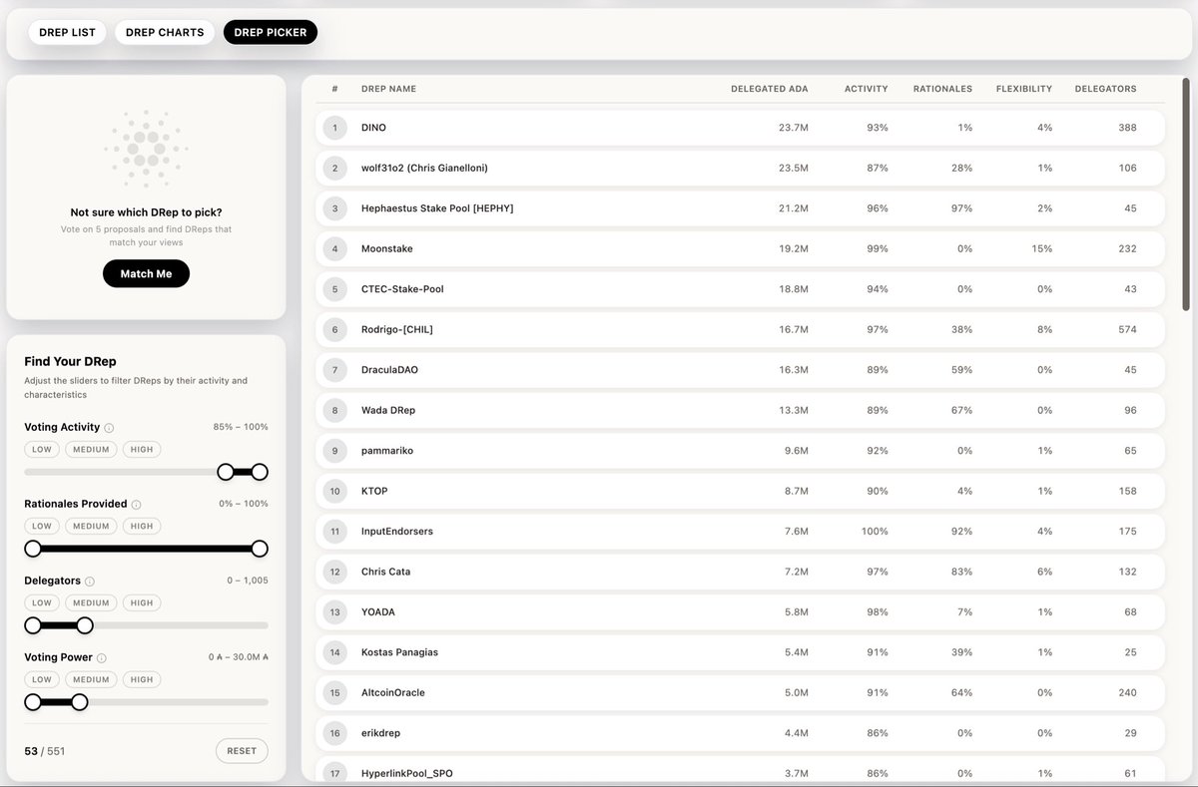Click the Delegators info icon
The height and width of the screenshot is (787, 1198).
(x=89, y=582)
